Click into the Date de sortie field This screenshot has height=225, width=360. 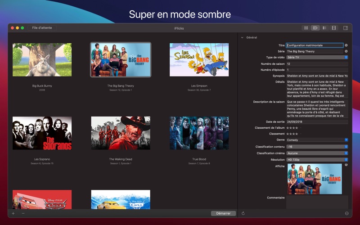click(x=317, y=121)
